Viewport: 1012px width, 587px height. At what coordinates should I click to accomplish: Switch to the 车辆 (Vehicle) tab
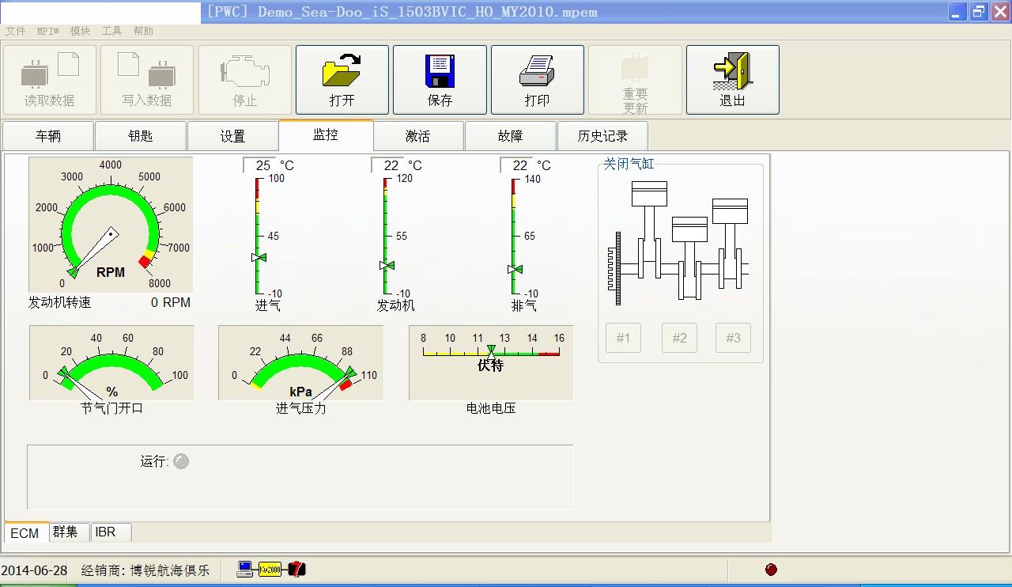pyautogui.click(x=48, y=136)
